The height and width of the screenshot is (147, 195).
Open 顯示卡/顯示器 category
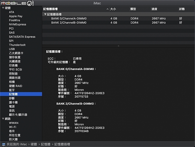coord(18,115)
